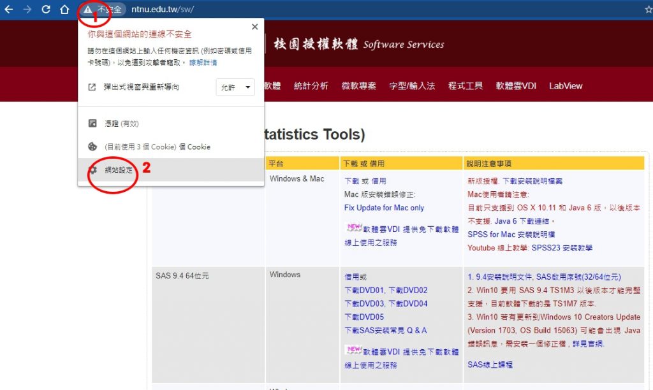
Task: Reload the page with the refresh icon
Action: point(46,9)
